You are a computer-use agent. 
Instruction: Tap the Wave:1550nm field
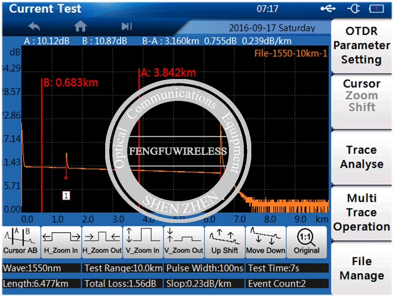(42, 268)
